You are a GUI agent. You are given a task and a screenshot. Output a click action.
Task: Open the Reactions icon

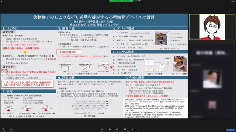coord(132,129)
